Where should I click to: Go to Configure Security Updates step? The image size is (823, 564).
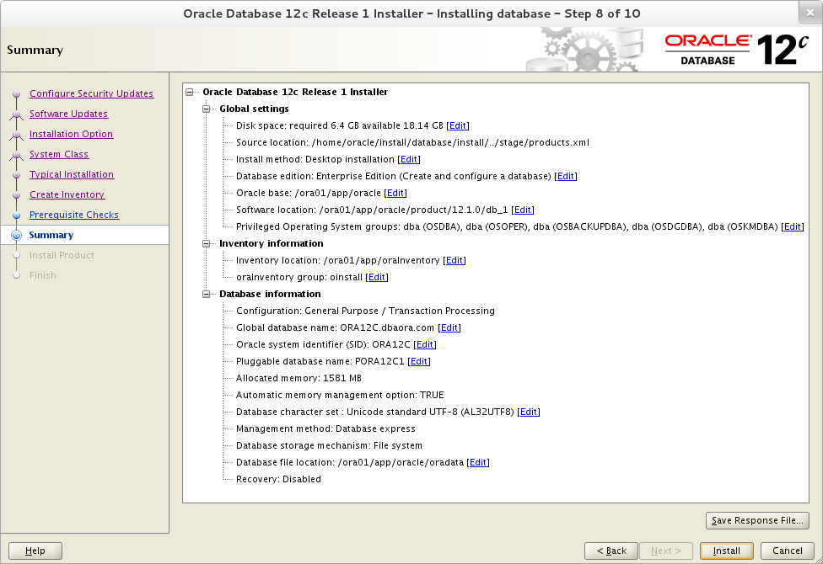(91, 93)
